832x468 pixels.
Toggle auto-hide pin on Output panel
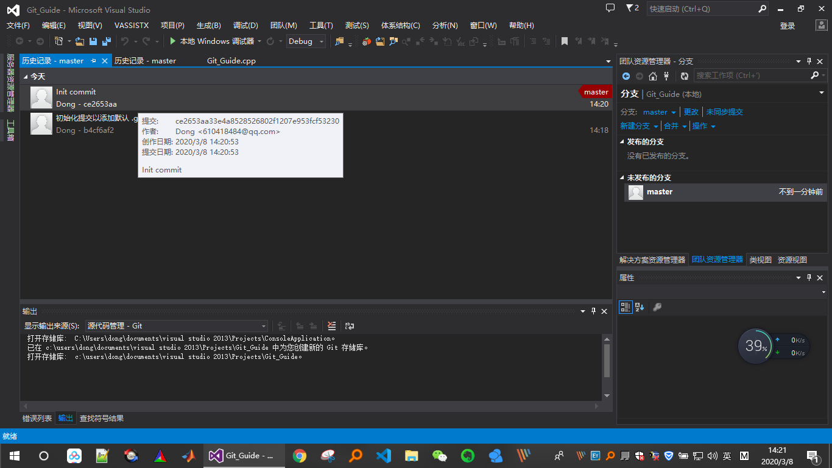pyautogui.click(x=593, y=311)
